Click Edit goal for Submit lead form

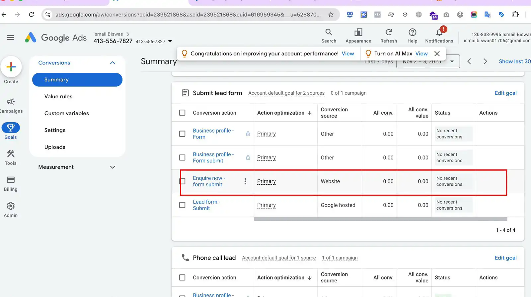(x=505, y=93)
